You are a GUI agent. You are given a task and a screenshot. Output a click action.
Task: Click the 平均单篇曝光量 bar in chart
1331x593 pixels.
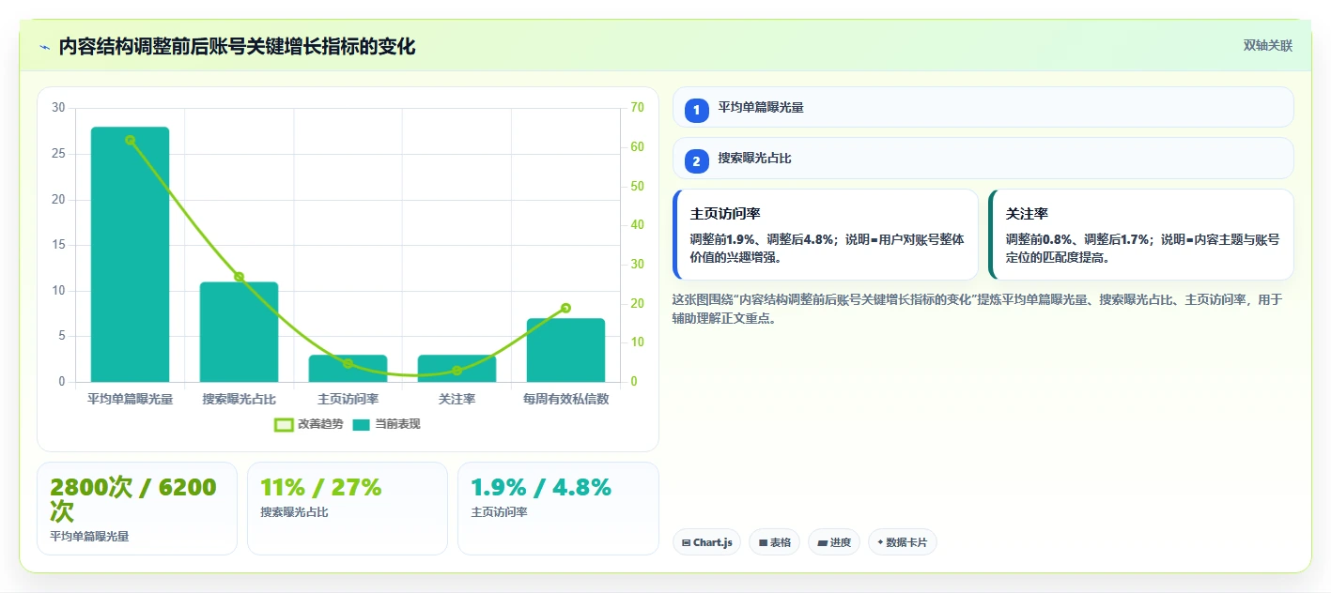point(130,254)
